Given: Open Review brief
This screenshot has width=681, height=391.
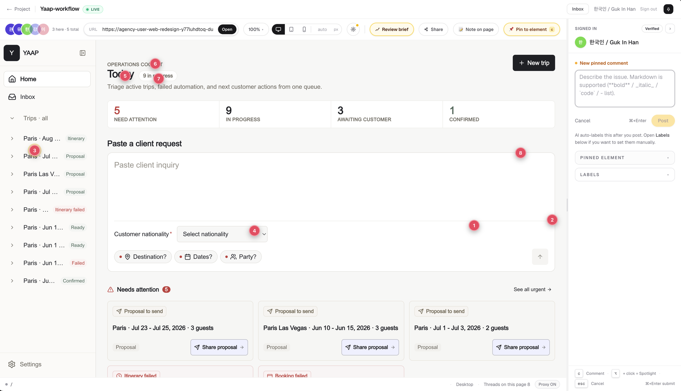Looking at the screenshot, I should [x=391, y=29].
